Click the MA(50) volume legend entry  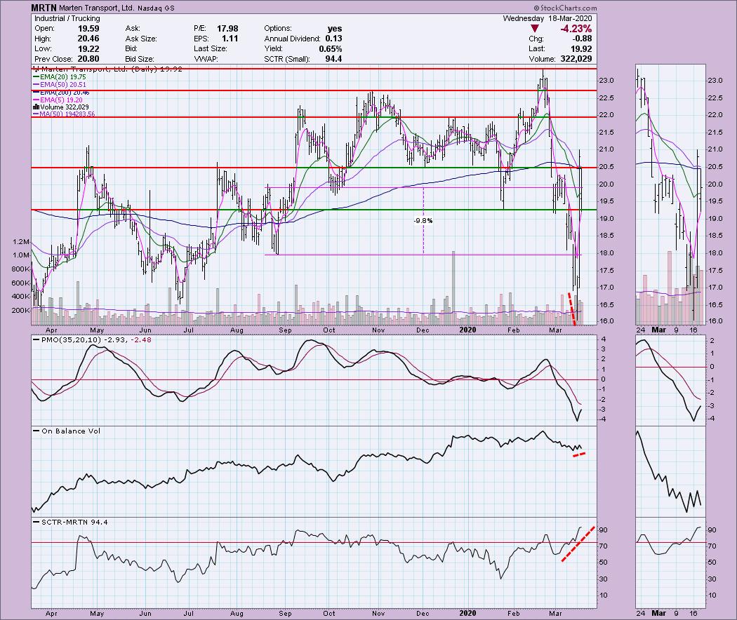pyautogui.click(x=63, y=114)
